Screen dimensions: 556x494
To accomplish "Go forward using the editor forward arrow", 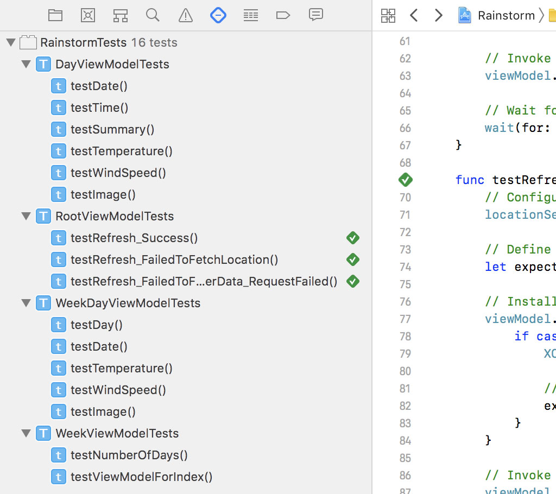I will coord(439,15).
